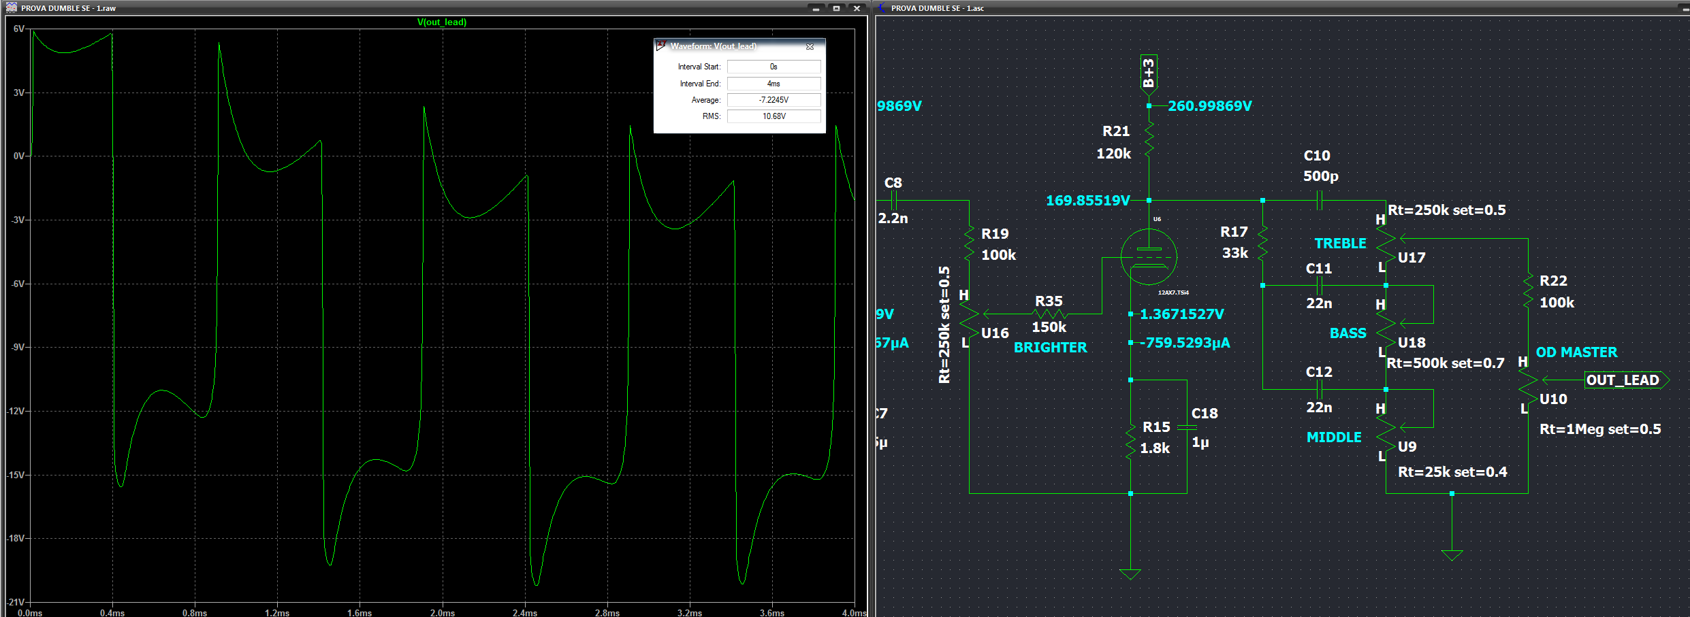Close the Waveform V(out_lead) dialog
The image size is (1690, 617).
pyautogui.click(x=810, y=47)
